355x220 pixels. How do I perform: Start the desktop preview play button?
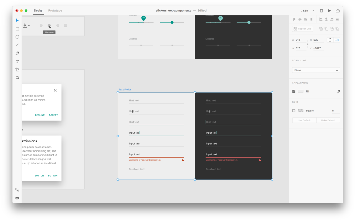[x=329, y=11]
